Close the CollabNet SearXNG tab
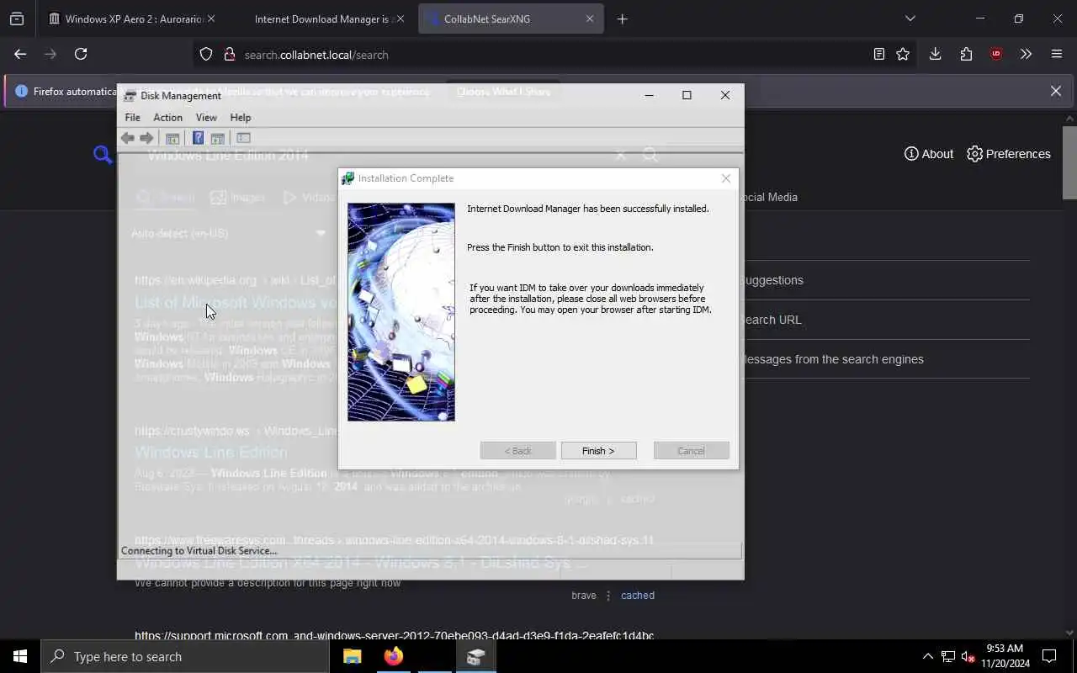The width and height of the screenshot is (1077, 673). 590,19
